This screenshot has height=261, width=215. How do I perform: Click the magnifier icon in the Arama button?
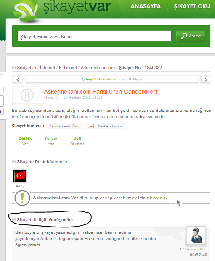(184, 36)
